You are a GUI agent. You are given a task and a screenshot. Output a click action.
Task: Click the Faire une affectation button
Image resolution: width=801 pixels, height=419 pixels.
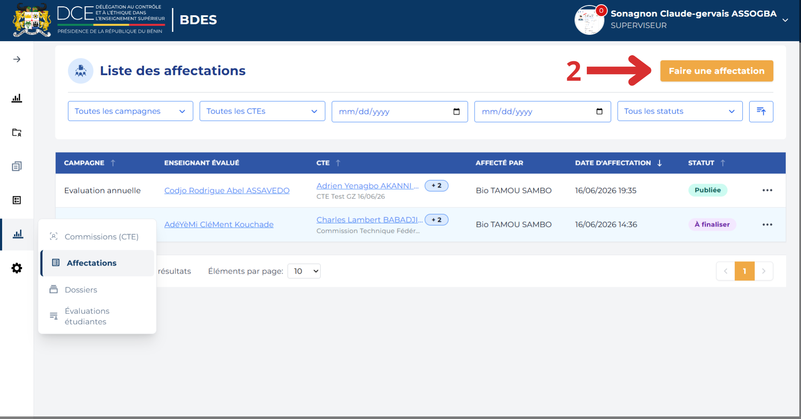pyautogui.click(x=716, y=71)
